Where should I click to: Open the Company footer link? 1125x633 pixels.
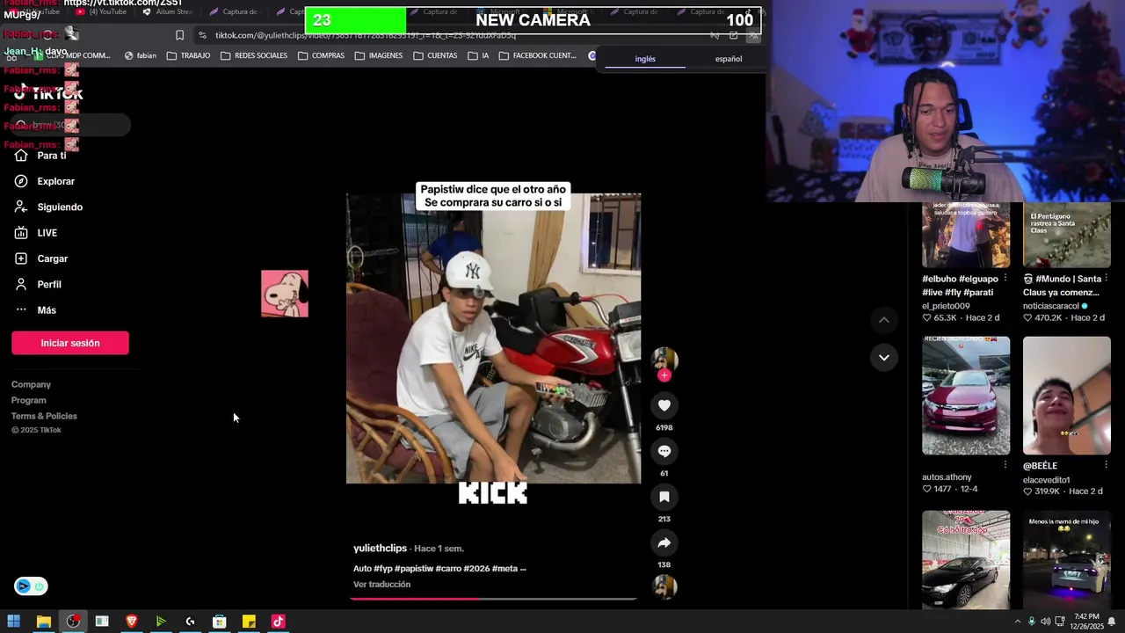tap(31, 384)
